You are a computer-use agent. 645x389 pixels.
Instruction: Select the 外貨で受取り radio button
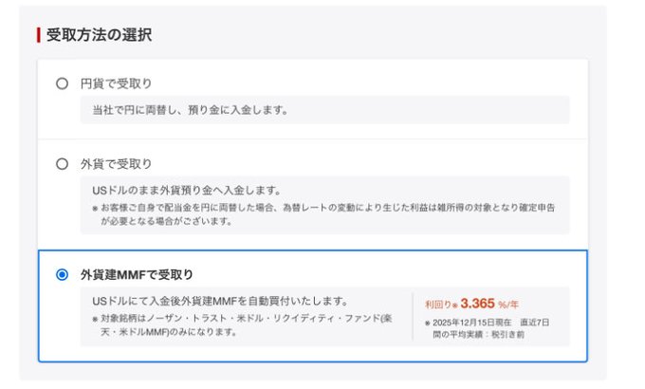(x=62, y=163)
